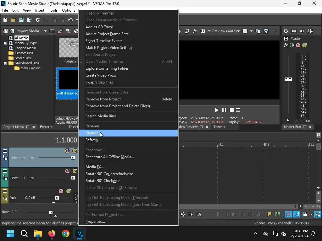This screenshot has width=322, height=241.
Task: Copy preview snapshot to clipboard
Action: (x=258, y=31)
